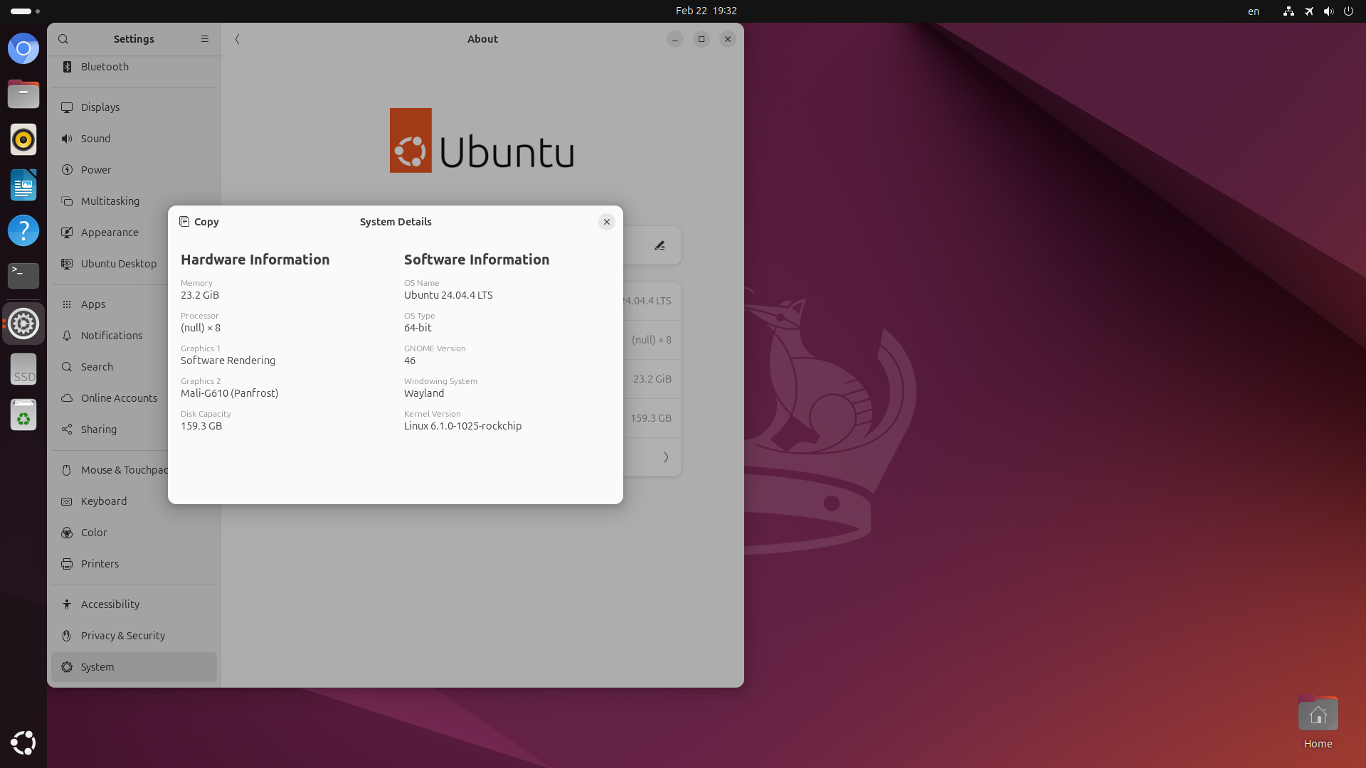Open Rhythmbox from the dock
The image size is (1366, 768).
(x=23, y=139)
